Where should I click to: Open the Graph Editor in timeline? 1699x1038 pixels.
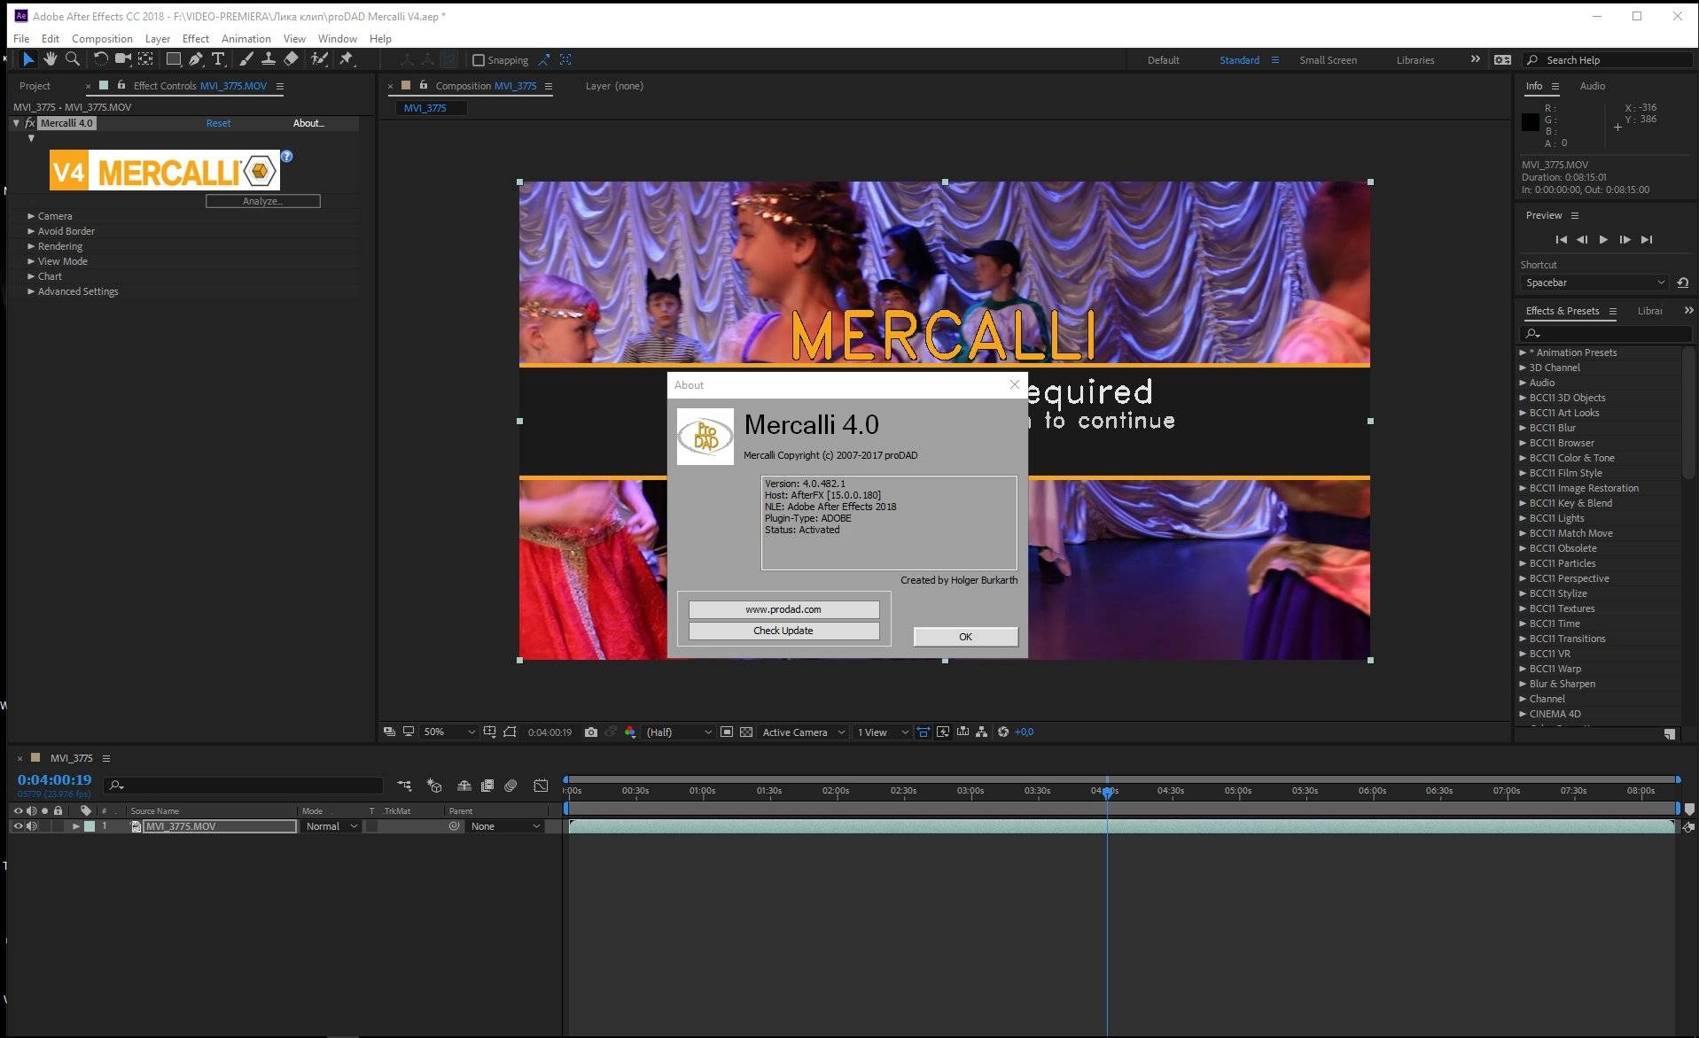tap(541, 786)
